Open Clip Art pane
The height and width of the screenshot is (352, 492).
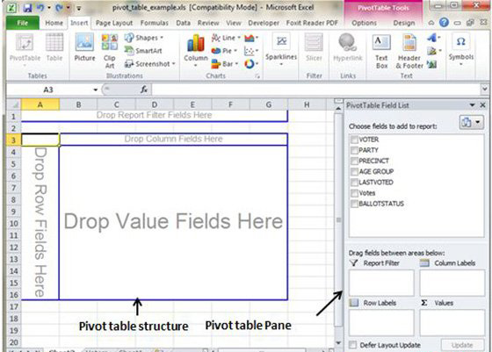click(x=110, y=51)
